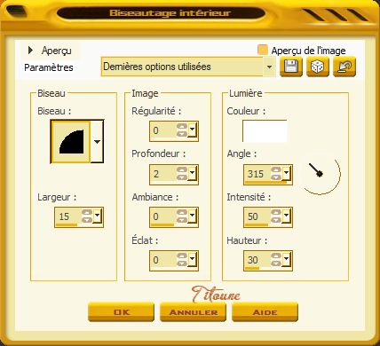Open the Largeur slider dropdown arrow

pos(98,216)
